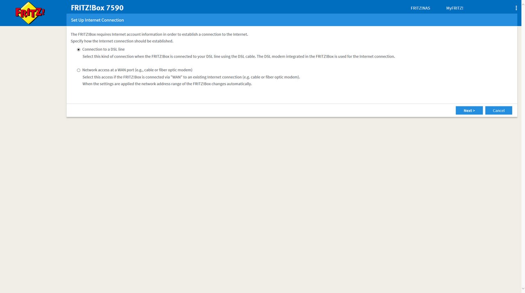Click the Next > button
The width and height of the screenshot is (525, 293).
coord(469,110)
